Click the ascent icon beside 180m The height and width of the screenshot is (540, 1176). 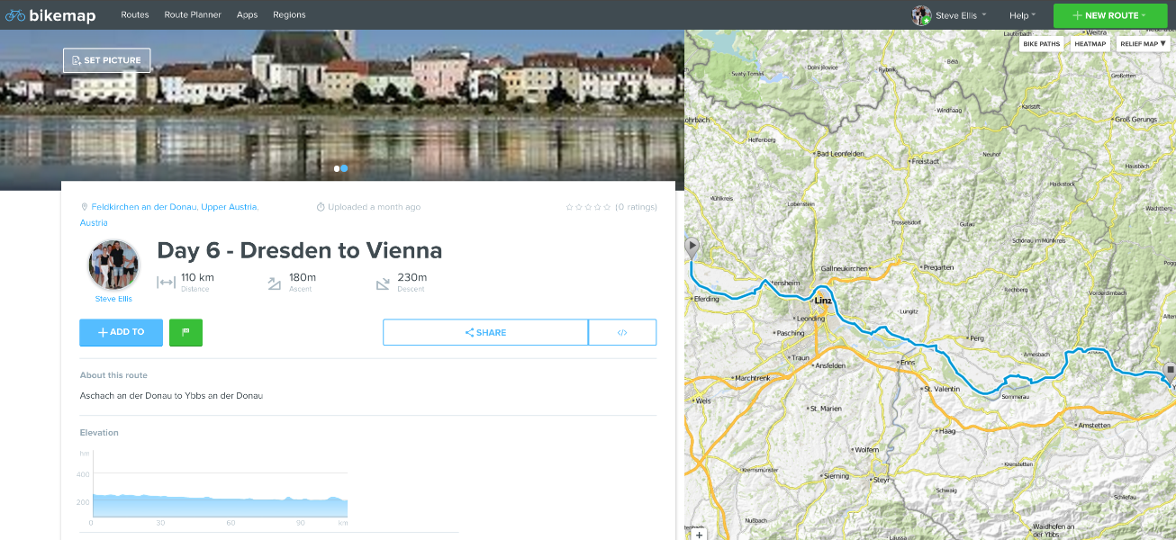(275, 283)
